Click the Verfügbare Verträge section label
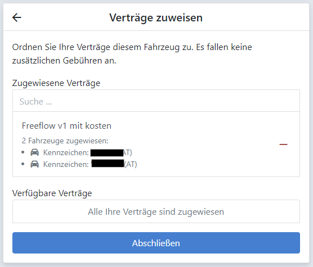This screenshot has height=267, width=313. coord(52,193)
